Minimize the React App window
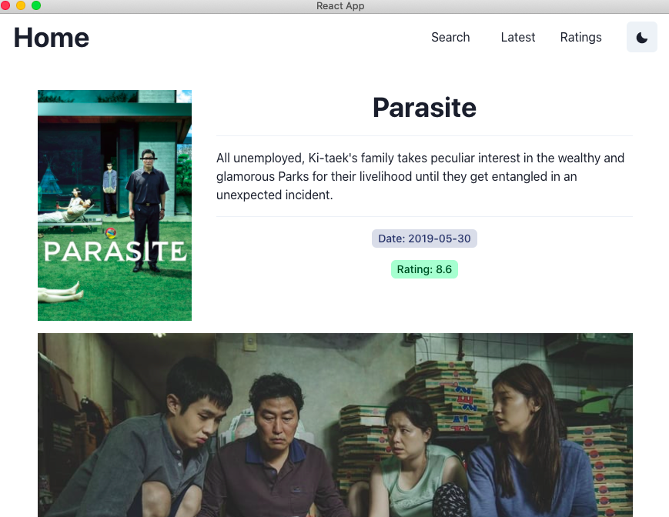669x517 pixels. [x=21, y=5]
